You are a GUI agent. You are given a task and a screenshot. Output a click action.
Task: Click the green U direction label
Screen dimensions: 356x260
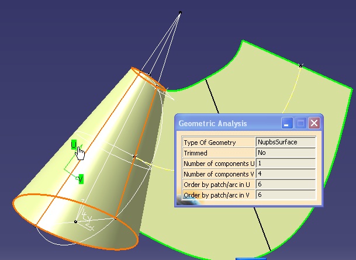pos(74,144)
